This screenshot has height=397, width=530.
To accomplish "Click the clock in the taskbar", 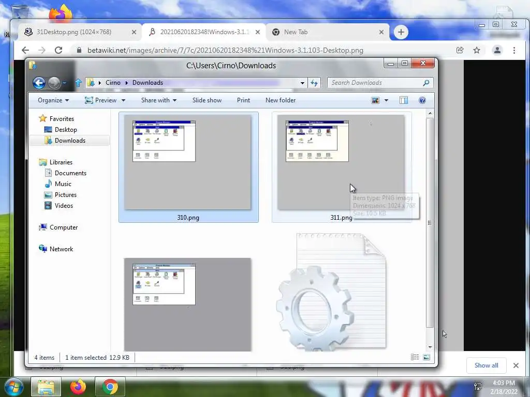I will click(504, 387).
